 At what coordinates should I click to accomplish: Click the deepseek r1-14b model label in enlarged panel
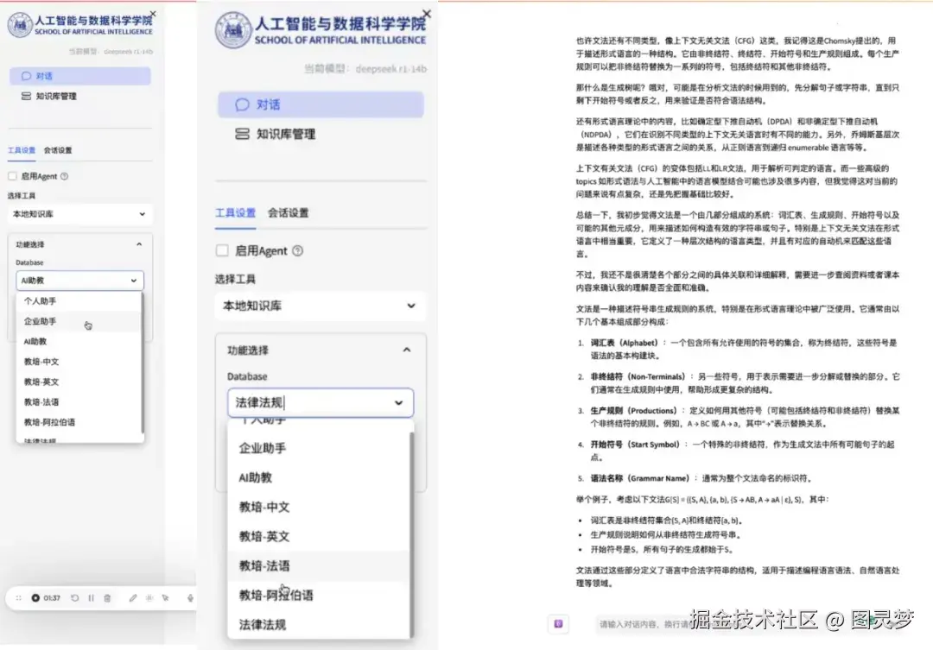(x=391, y=69)
